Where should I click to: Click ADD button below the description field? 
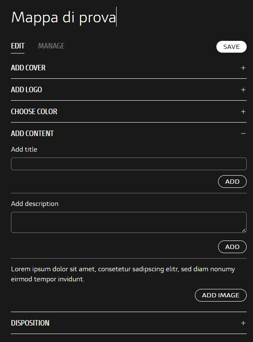coord(232,247)
